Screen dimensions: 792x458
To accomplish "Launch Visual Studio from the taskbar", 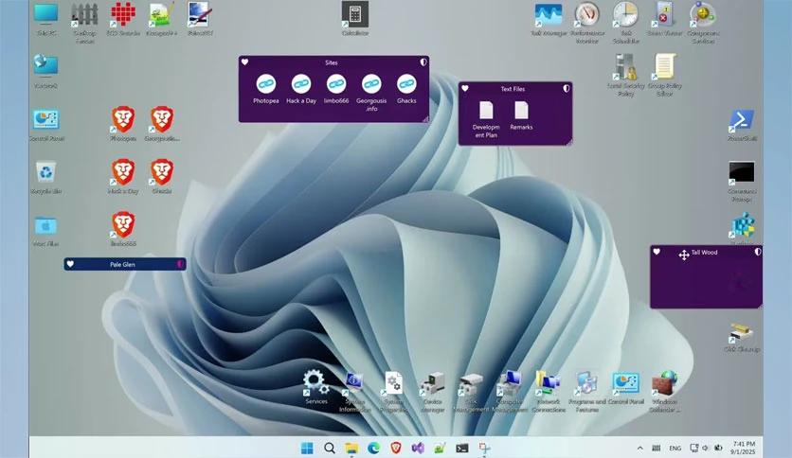I will (x=418, y=448).
